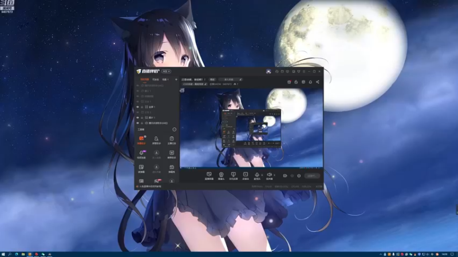
Task: Toggle the lock on 图片 1 source
Action: click(x=142, y=118)
